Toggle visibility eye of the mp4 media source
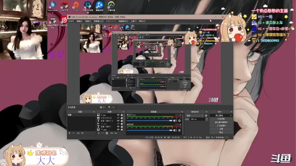This screenshot has height=166, width=296. click(118, 124)
